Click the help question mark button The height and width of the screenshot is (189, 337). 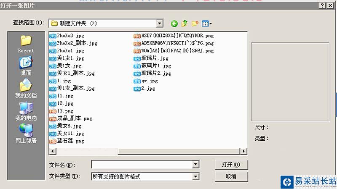[x=322, y=5]
